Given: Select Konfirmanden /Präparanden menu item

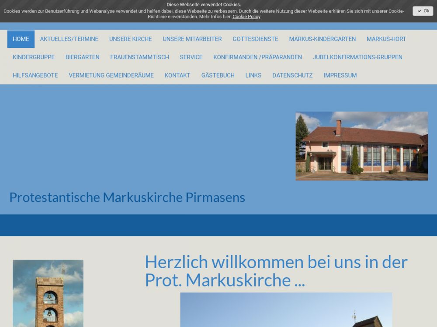Looking at the screenshot, I should (x=257, y=57).
